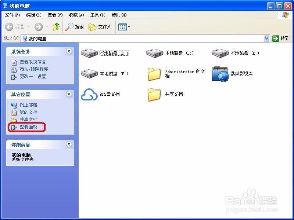This screenshot has width=294, height=220.
Task: Minimize the 我的电脑 window
Action: coord(270,6)
